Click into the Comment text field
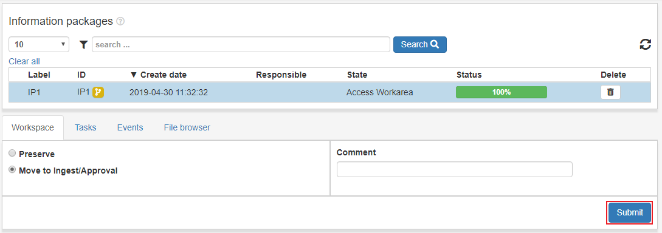 [454, 169]
